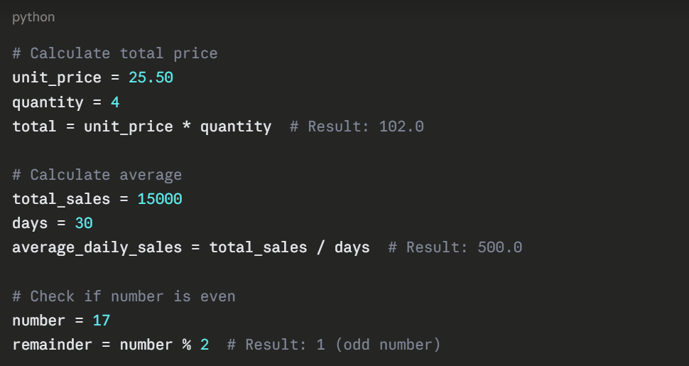The width and height of the screenshot is (689, 366).
Task: Click the modulo % operator
Action: (x=186, y=345)
